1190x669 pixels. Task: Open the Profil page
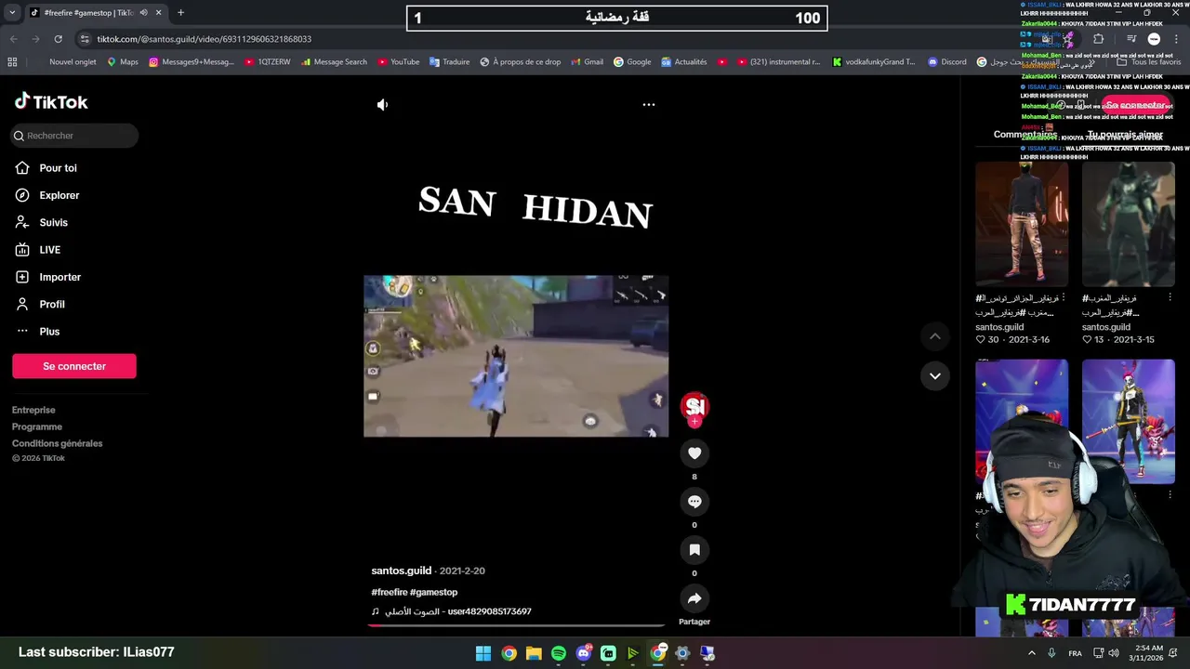tap(52, 304)
